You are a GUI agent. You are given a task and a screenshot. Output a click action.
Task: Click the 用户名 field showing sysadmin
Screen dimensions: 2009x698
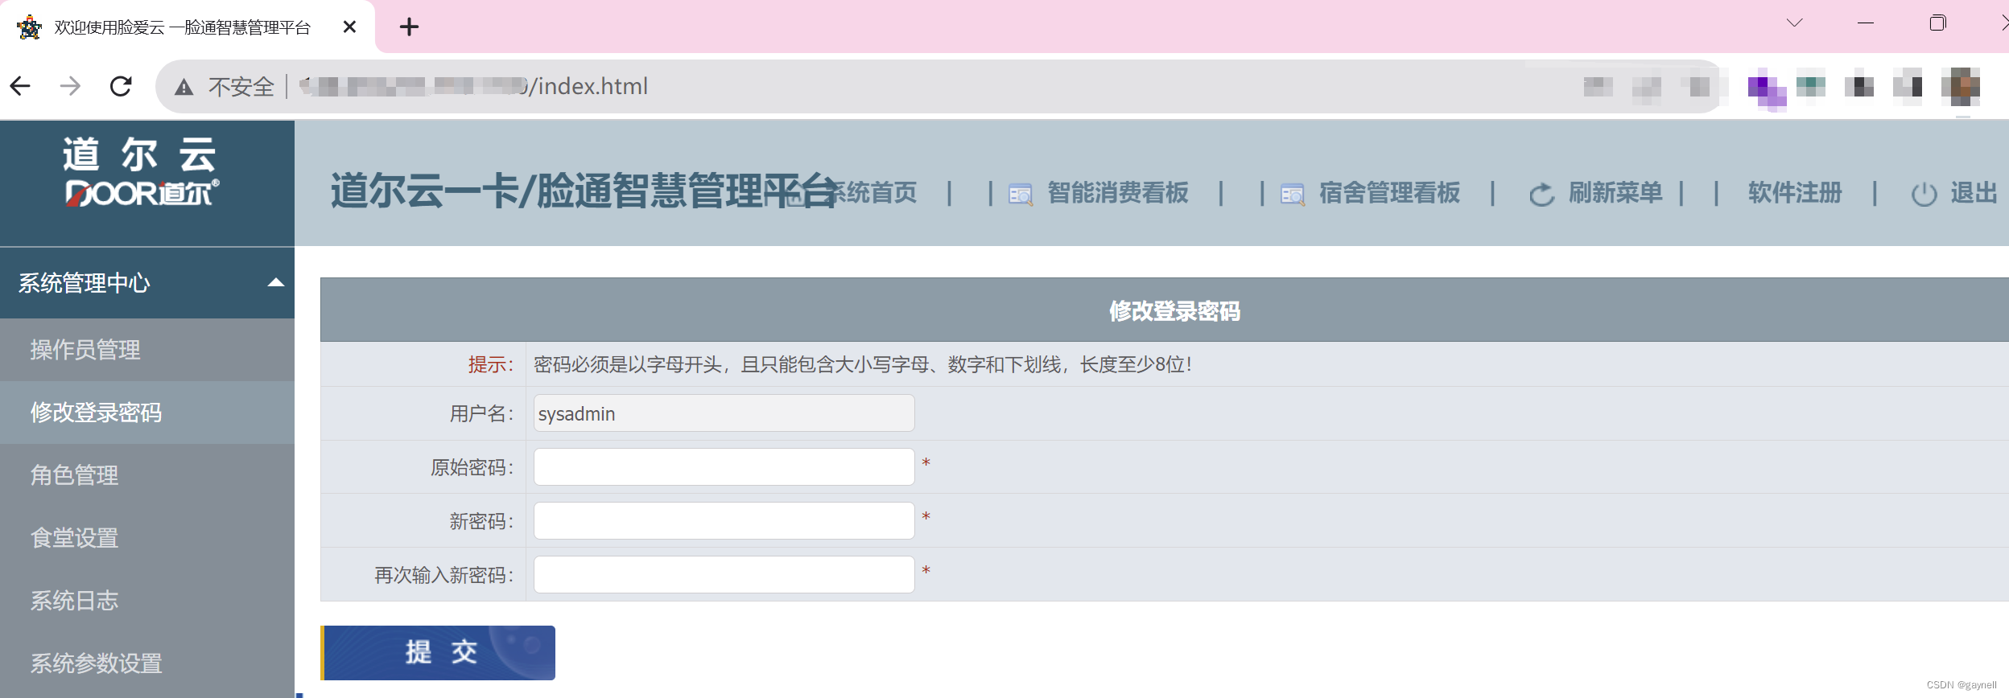pos(724,413)
